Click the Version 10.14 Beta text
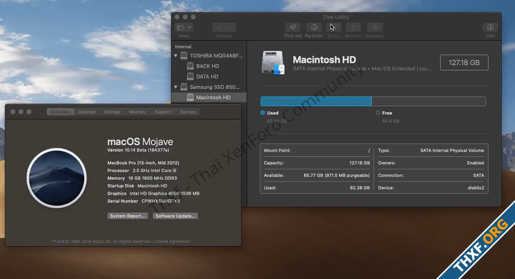This screenshot has width=515, height=279. point(138,150)
